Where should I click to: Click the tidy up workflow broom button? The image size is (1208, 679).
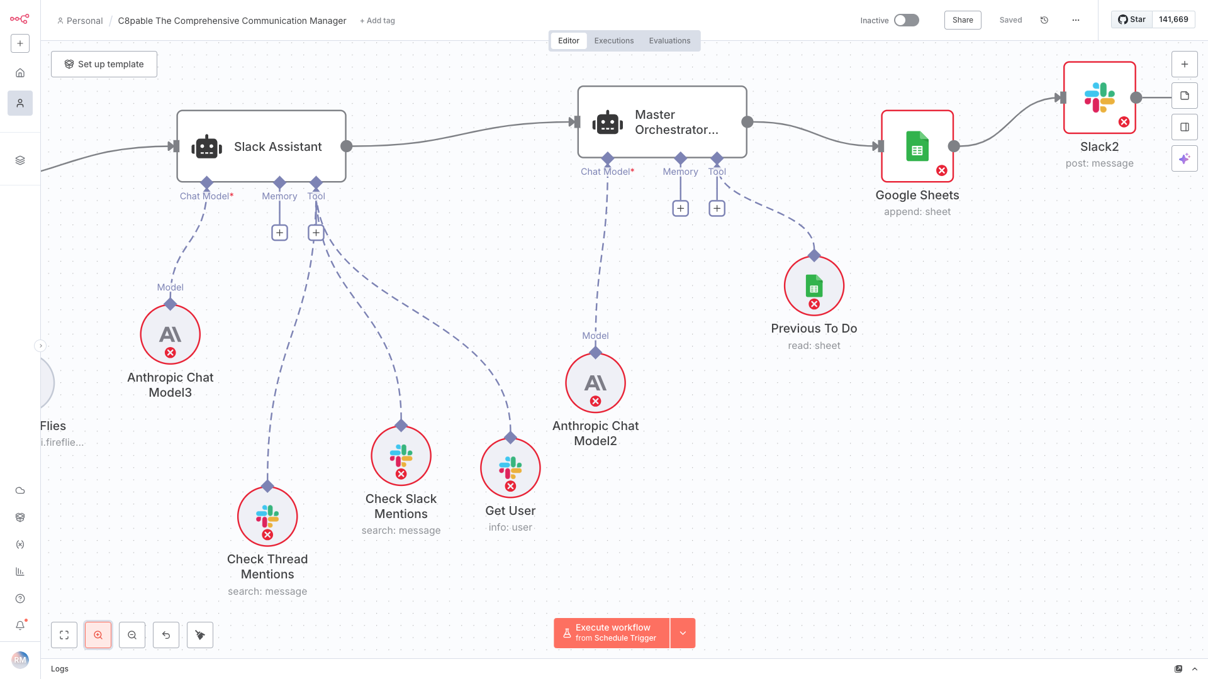click(x=200, y=635)
